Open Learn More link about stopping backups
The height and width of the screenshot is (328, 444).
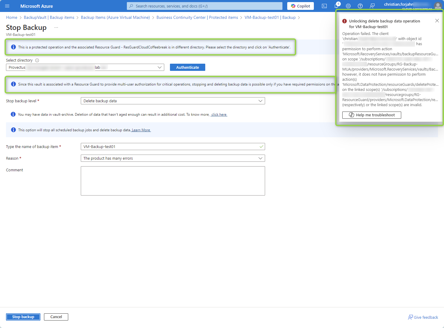click(141, 130)
